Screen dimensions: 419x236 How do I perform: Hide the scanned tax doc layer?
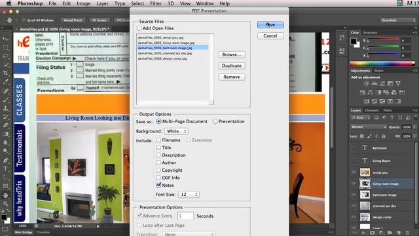coord(354,206)
